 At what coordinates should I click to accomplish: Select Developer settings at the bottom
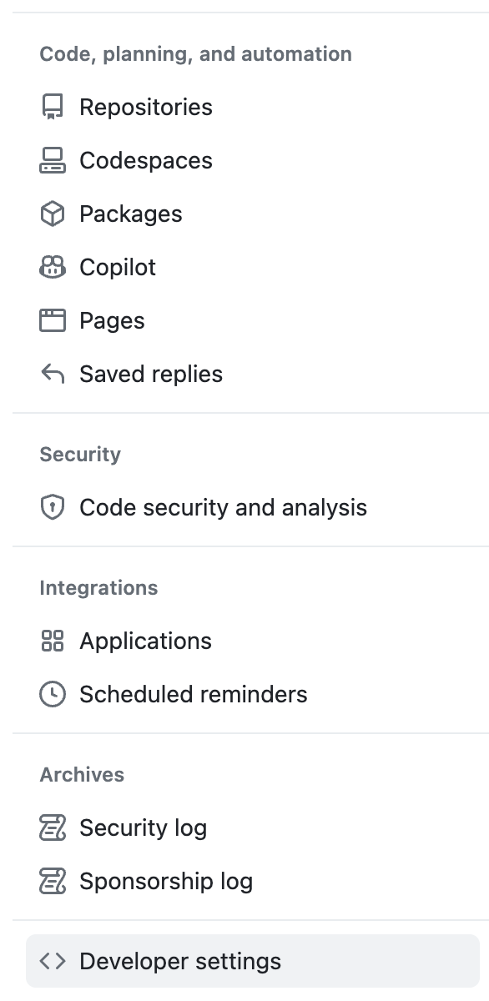[x=180, y=961]
